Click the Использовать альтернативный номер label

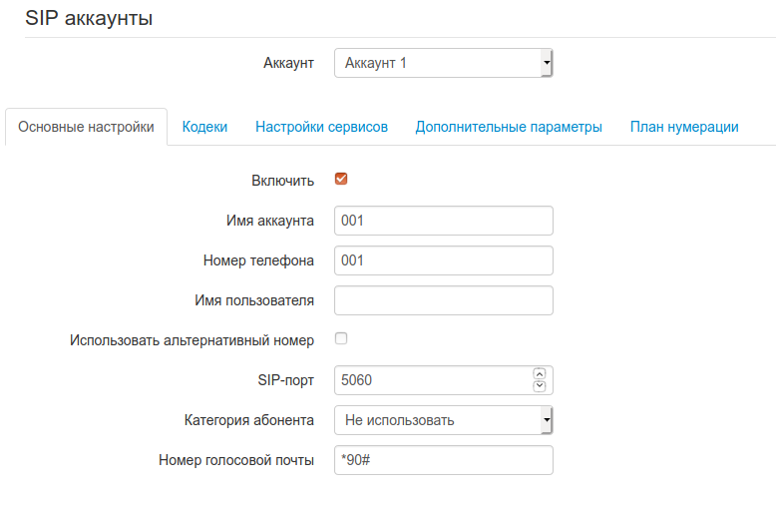[x=192, y=340]
